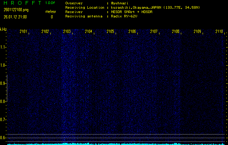Viewport: 228px width, 145px height.
Task: Click the meteor count value 0
Action: click(x=52, y=17)
